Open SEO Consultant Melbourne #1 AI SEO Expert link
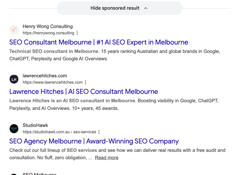This screenshot has width=246, height=175. click(x=99, y=42)
